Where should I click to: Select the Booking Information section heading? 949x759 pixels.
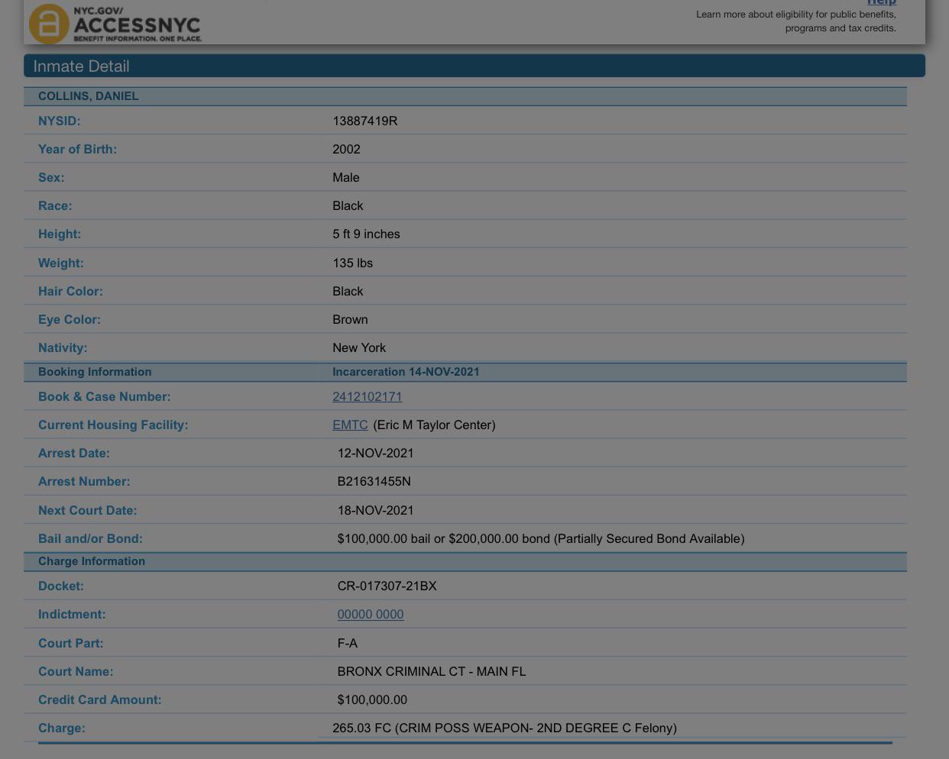click(x=95, y=372)
